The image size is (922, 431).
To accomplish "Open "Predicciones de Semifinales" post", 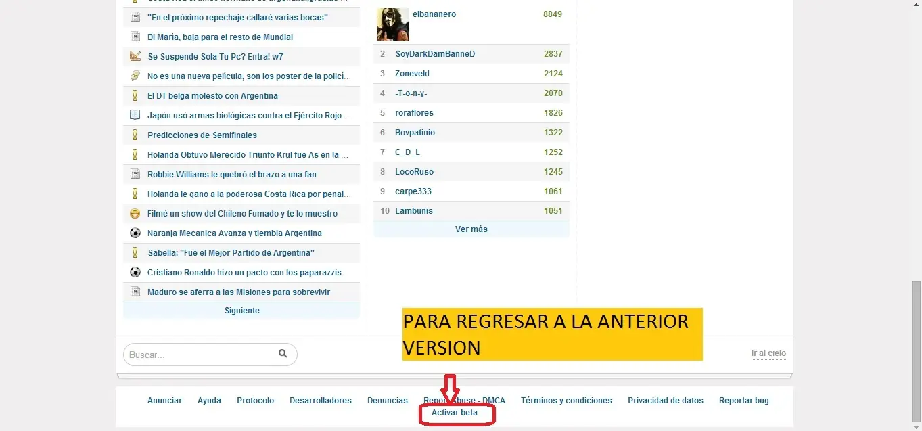I will click(x=202, y=135).
